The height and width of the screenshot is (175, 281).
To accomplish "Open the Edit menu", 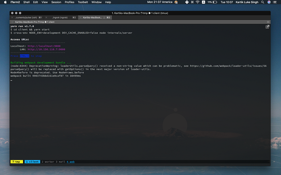I will [x=35, y=2].
